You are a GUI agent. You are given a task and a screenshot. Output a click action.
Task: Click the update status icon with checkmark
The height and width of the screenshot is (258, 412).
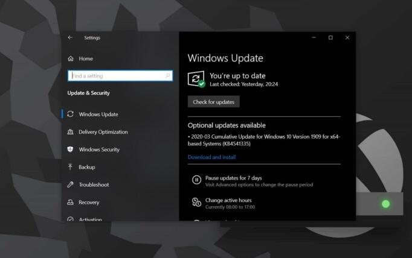[x=196, y=79]
